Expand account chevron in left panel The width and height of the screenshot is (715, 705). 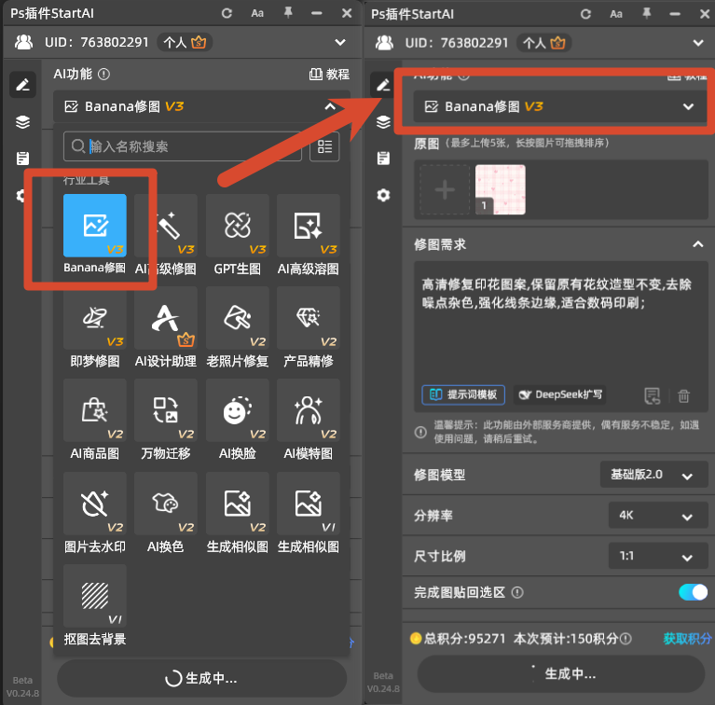point(340,42)
